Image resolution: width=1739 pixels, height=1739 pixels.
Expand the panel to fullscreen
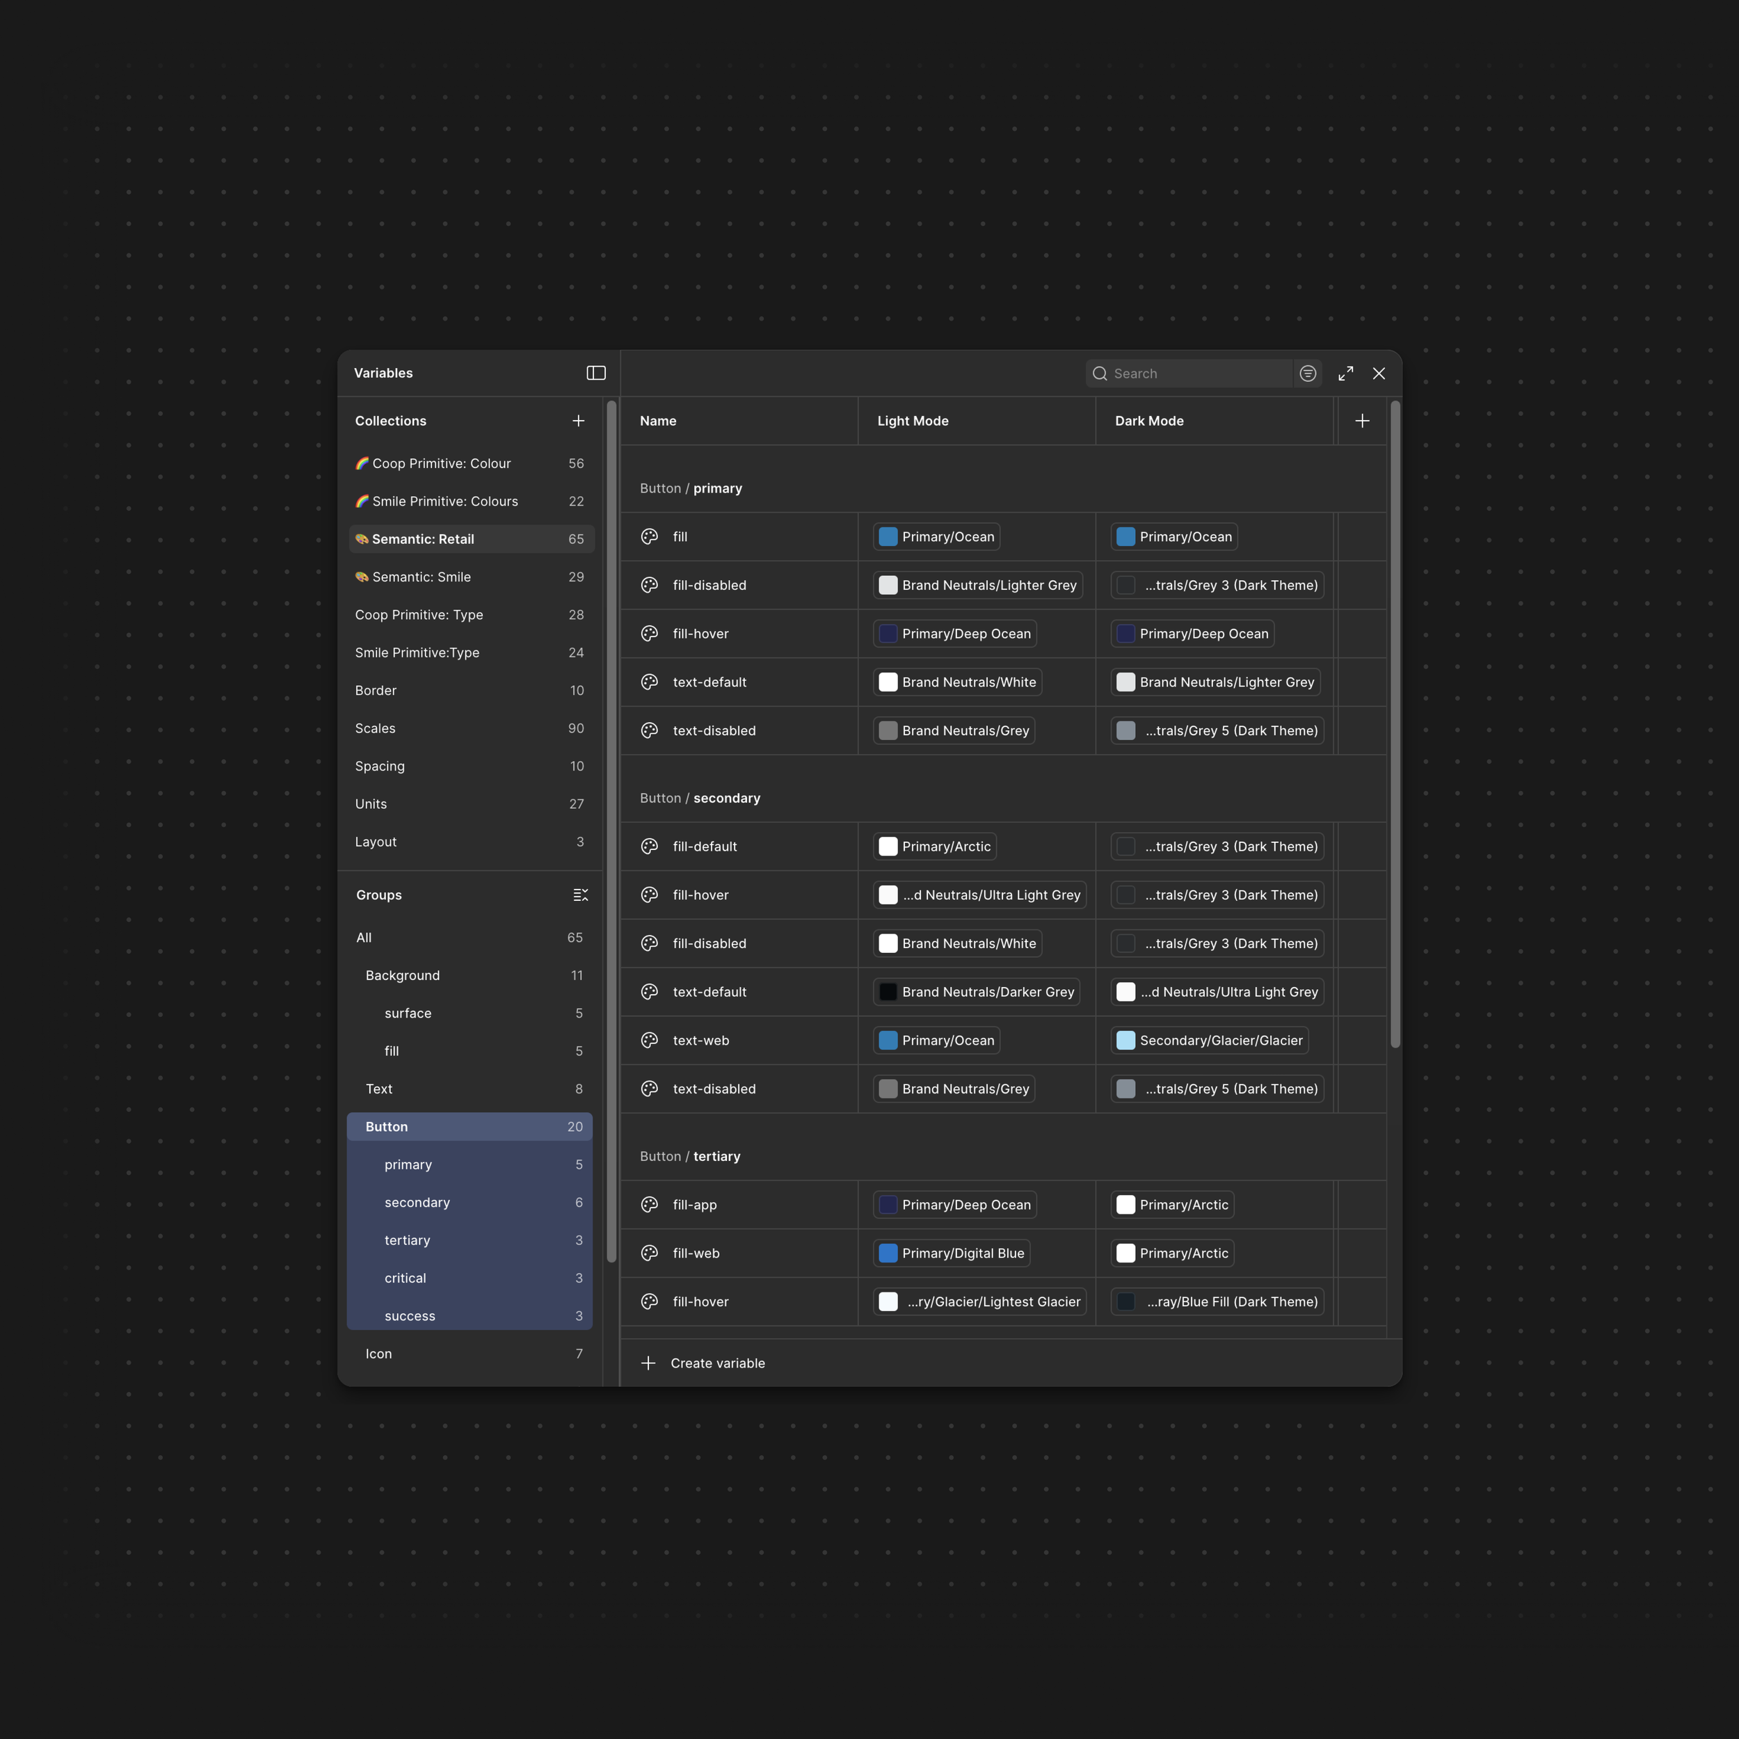click(x=1345, y=373)
